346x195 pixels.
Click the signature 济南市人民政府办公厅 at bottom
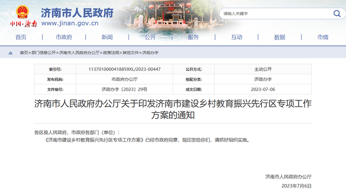pos(288,176)
